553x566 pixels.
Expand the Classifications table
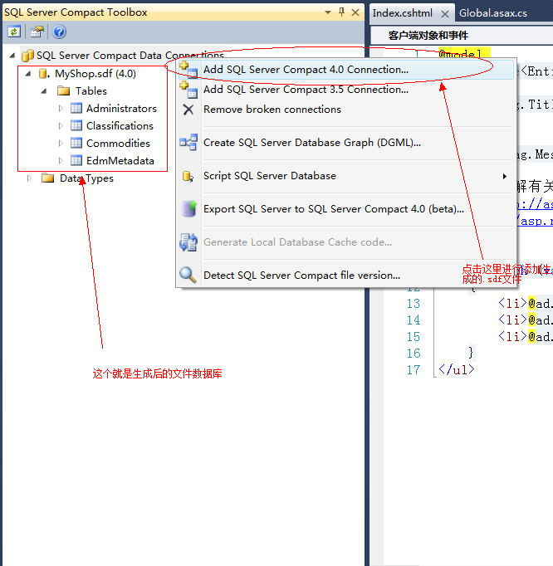(61, 125)
